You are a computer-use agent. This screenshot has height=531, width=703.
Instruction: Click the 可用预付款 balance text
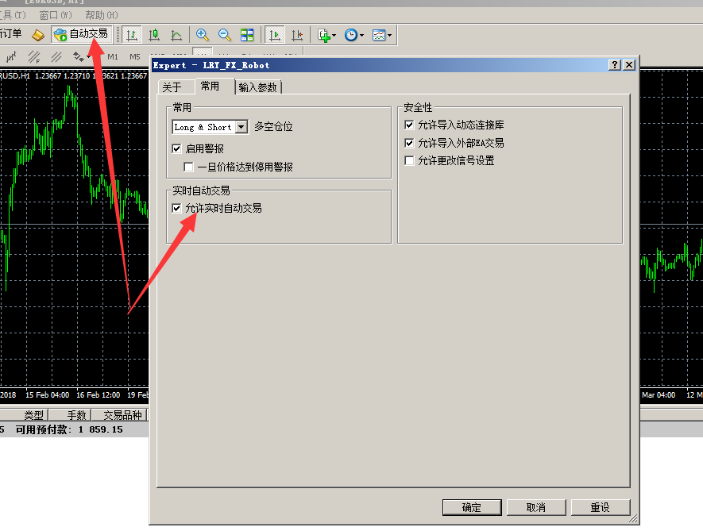coord(69,429)
